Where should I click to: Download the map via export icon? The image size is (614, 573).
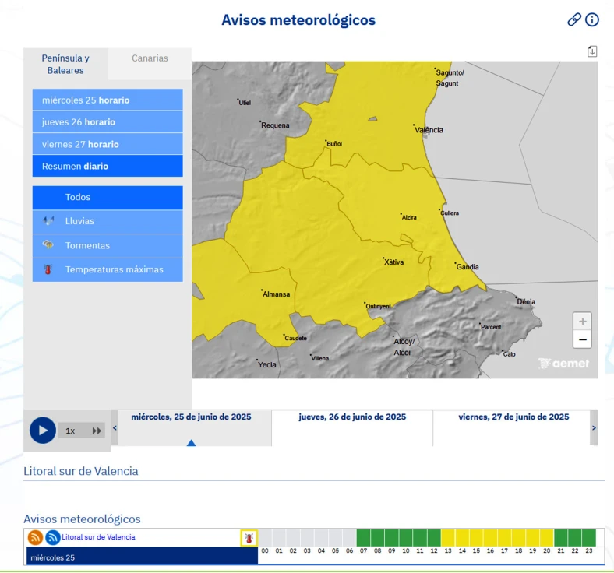[x=592, y=51]
